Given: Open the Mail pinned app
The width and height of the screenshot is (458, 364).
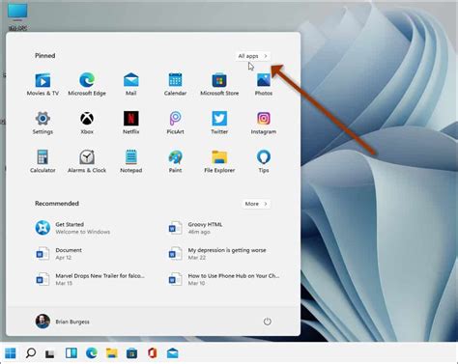Looking at the screenshot, I should tap(130, 84).
